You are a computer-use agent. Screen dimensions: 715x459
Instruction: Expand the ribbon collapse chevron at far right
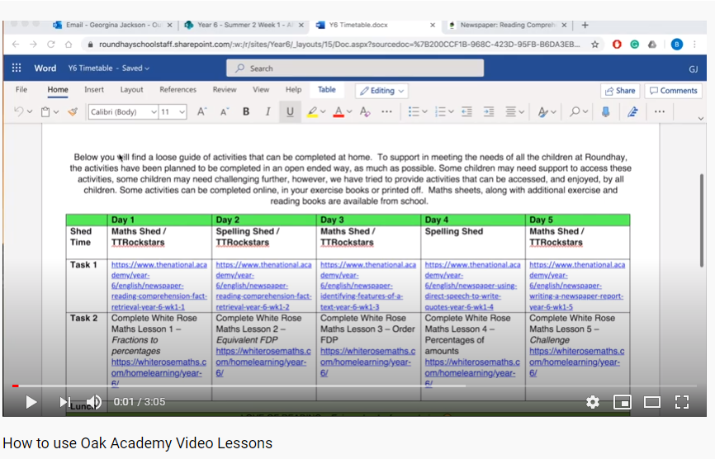701,119
